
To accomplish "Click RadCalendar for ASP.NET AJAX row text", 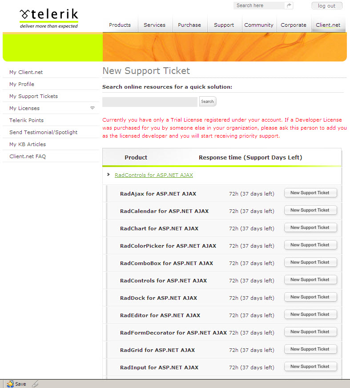I will click(x=164, y=211).
